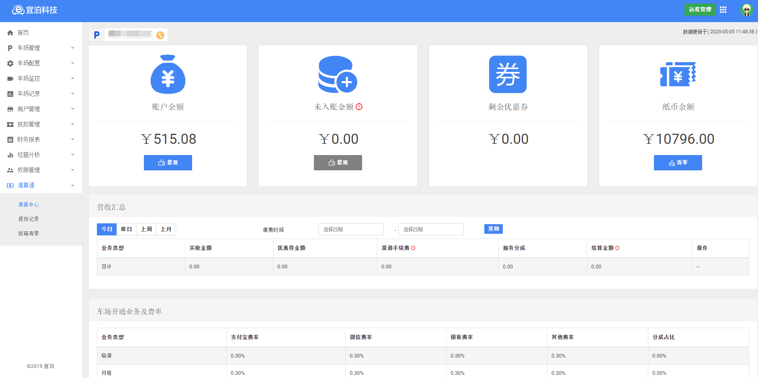The height and width of the screenshot is (378, 758).
Task: Click 清零 under 纸币余额
Action: (678, 163)
